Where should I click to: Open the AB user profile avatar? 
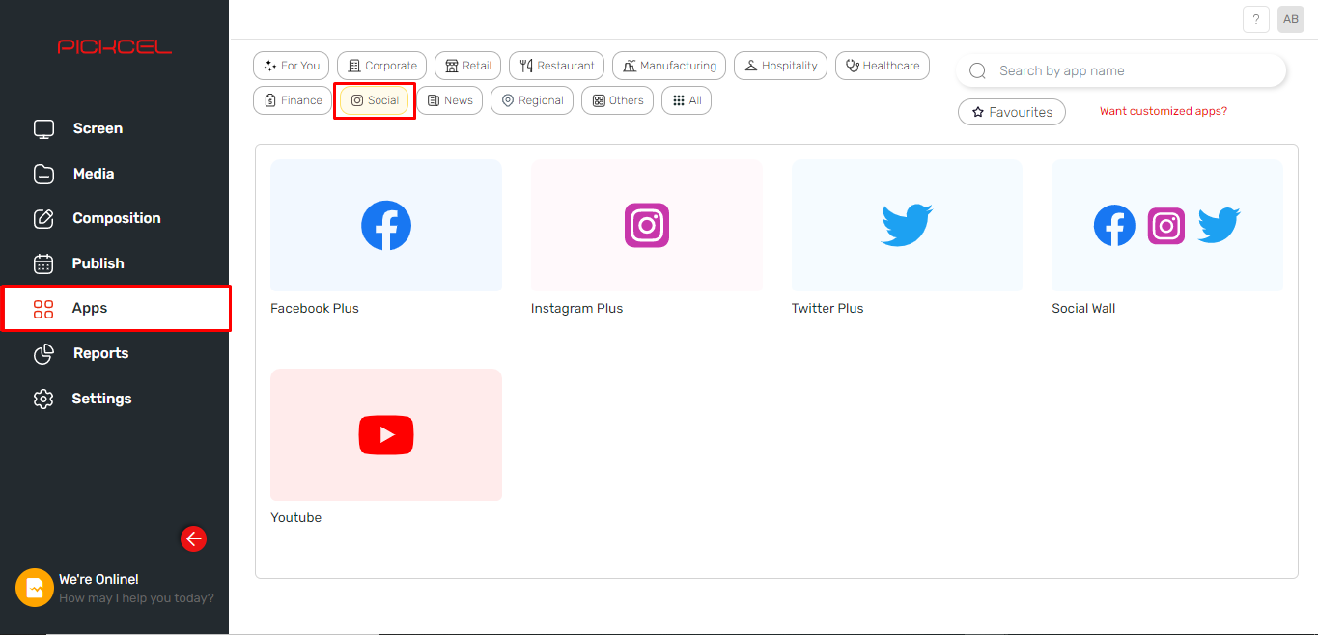tap(1291, 19)
